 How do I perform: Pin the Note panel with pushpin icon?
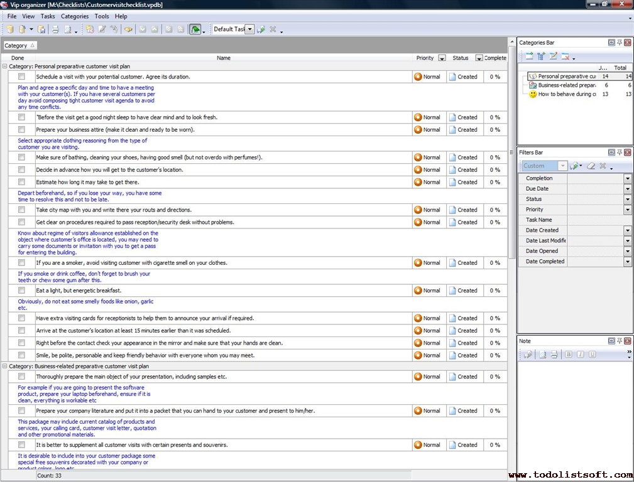point(619,341)
